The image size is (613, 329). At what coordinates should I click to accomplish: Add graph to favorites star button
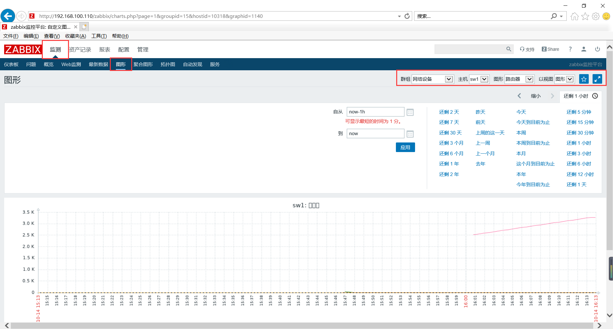[584, 79]
